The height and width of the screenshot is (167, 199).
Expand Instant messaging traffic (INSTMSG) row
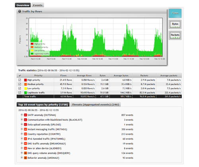(21, 129)
